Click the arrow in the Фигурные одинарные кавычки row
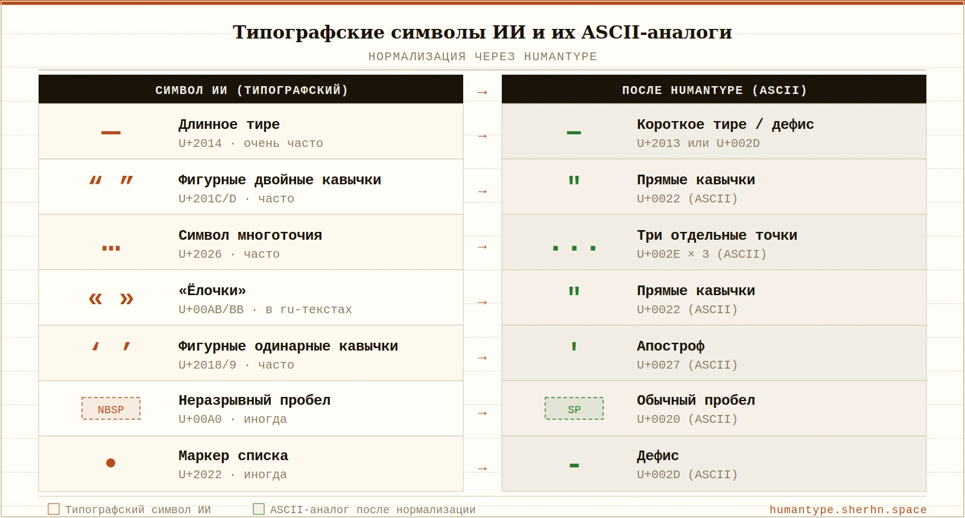The width and height of the screenshot is (965, 518). tap(482, 358)
